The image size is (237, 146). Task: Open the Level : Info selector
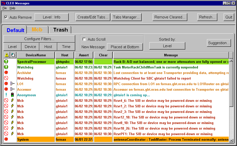point(51,17)
